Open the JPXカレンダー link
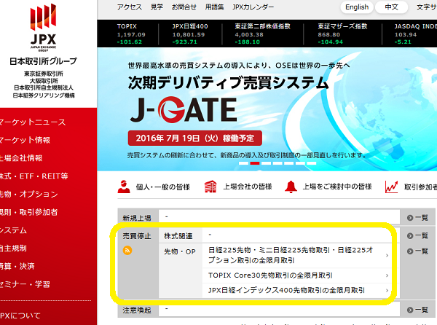Viewport: 437px width, 325px height. coord(253,7)
